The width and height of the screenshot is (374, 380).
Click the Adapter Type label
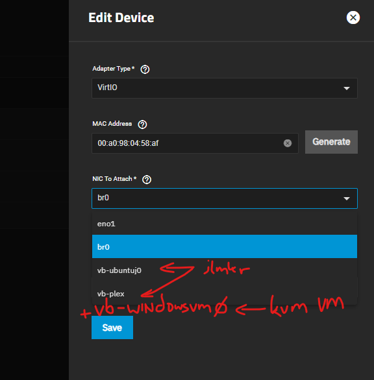click(114, 69)
